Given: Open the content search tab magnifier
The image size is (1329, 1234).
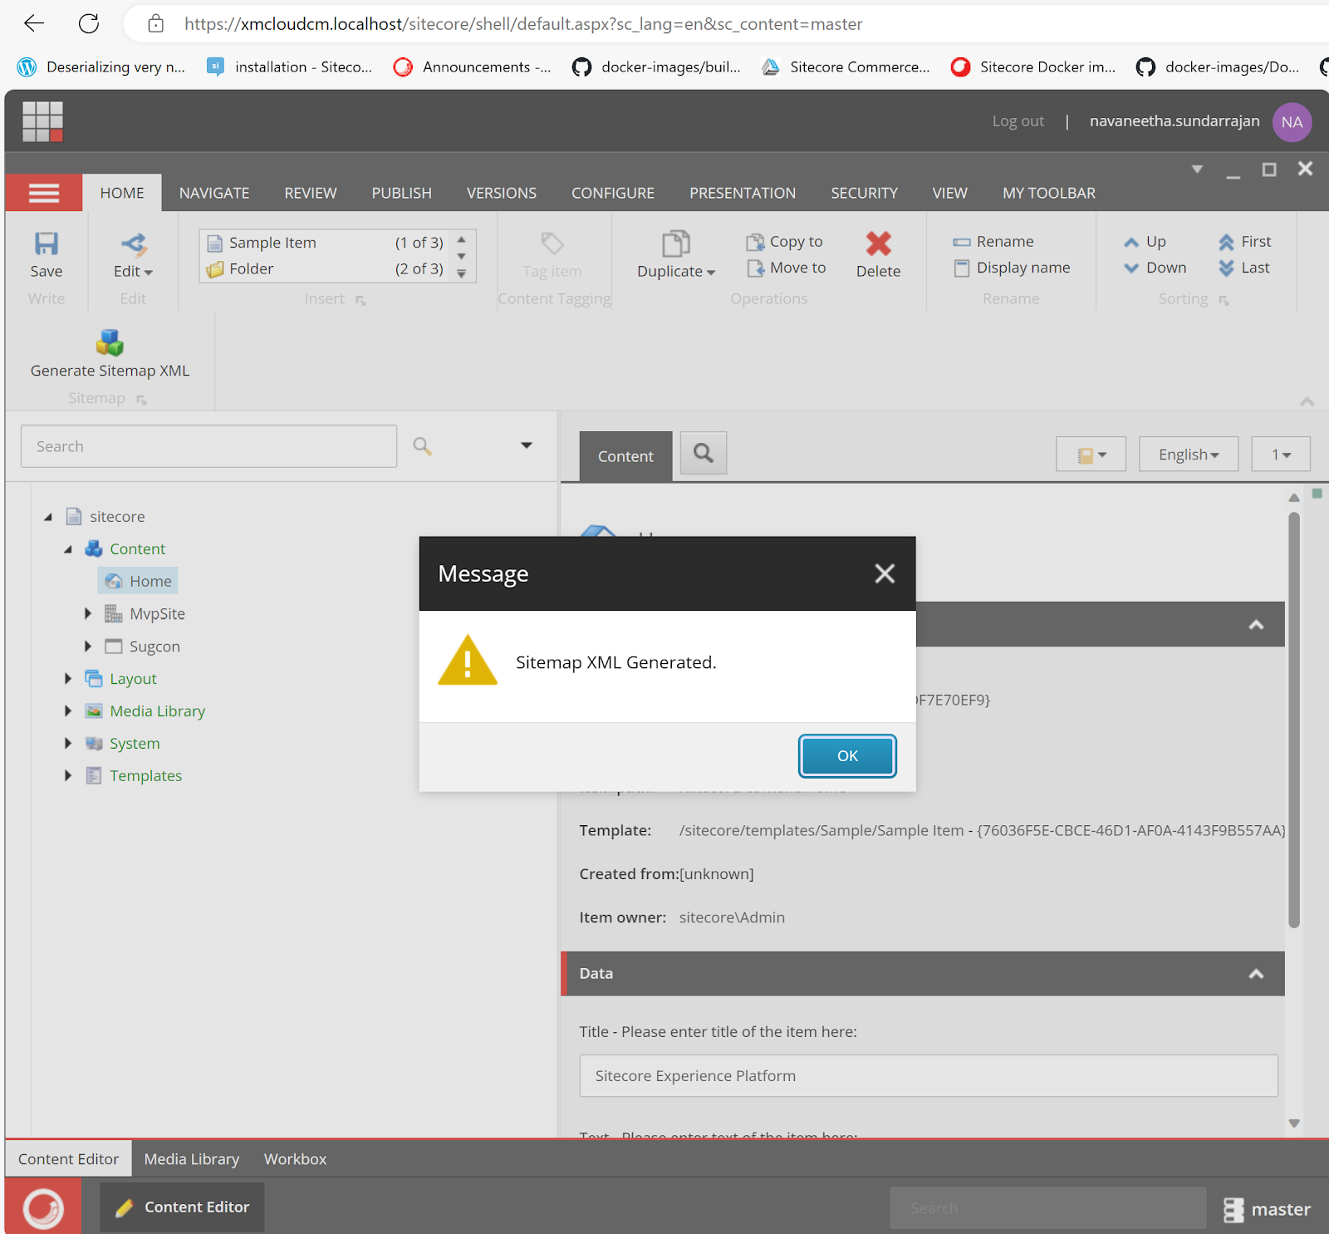Looking at the screenshot, I should [x=704, y=453].
